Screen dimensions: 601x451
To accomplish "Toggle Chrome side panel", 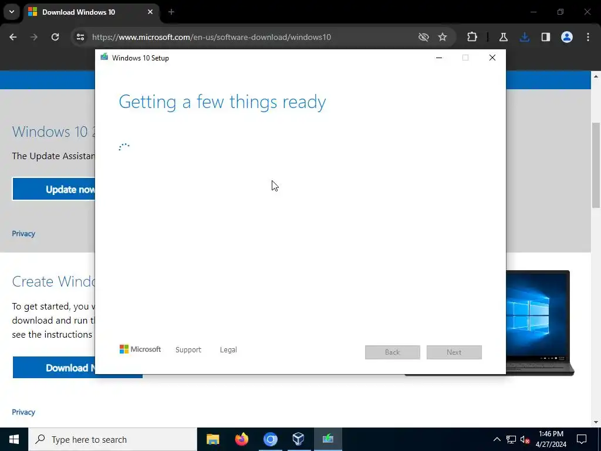I will coord(546,37).
